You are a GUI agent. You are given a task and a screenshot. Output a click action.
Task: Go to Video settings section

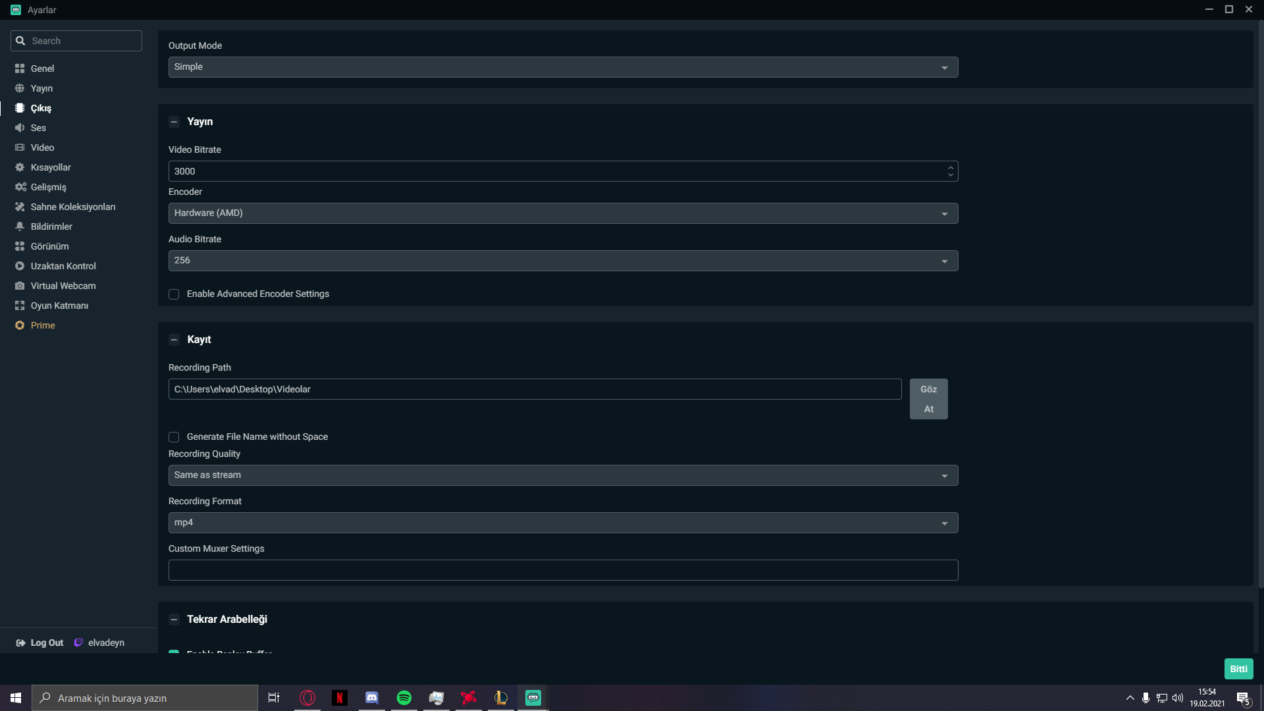tap(42, 147)
